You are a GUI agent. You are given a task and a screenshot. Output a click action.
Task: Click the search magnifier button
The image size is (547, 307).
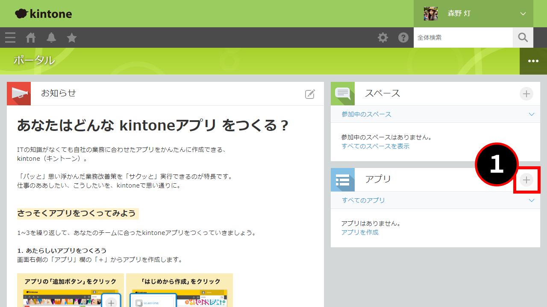click(523, 38)
